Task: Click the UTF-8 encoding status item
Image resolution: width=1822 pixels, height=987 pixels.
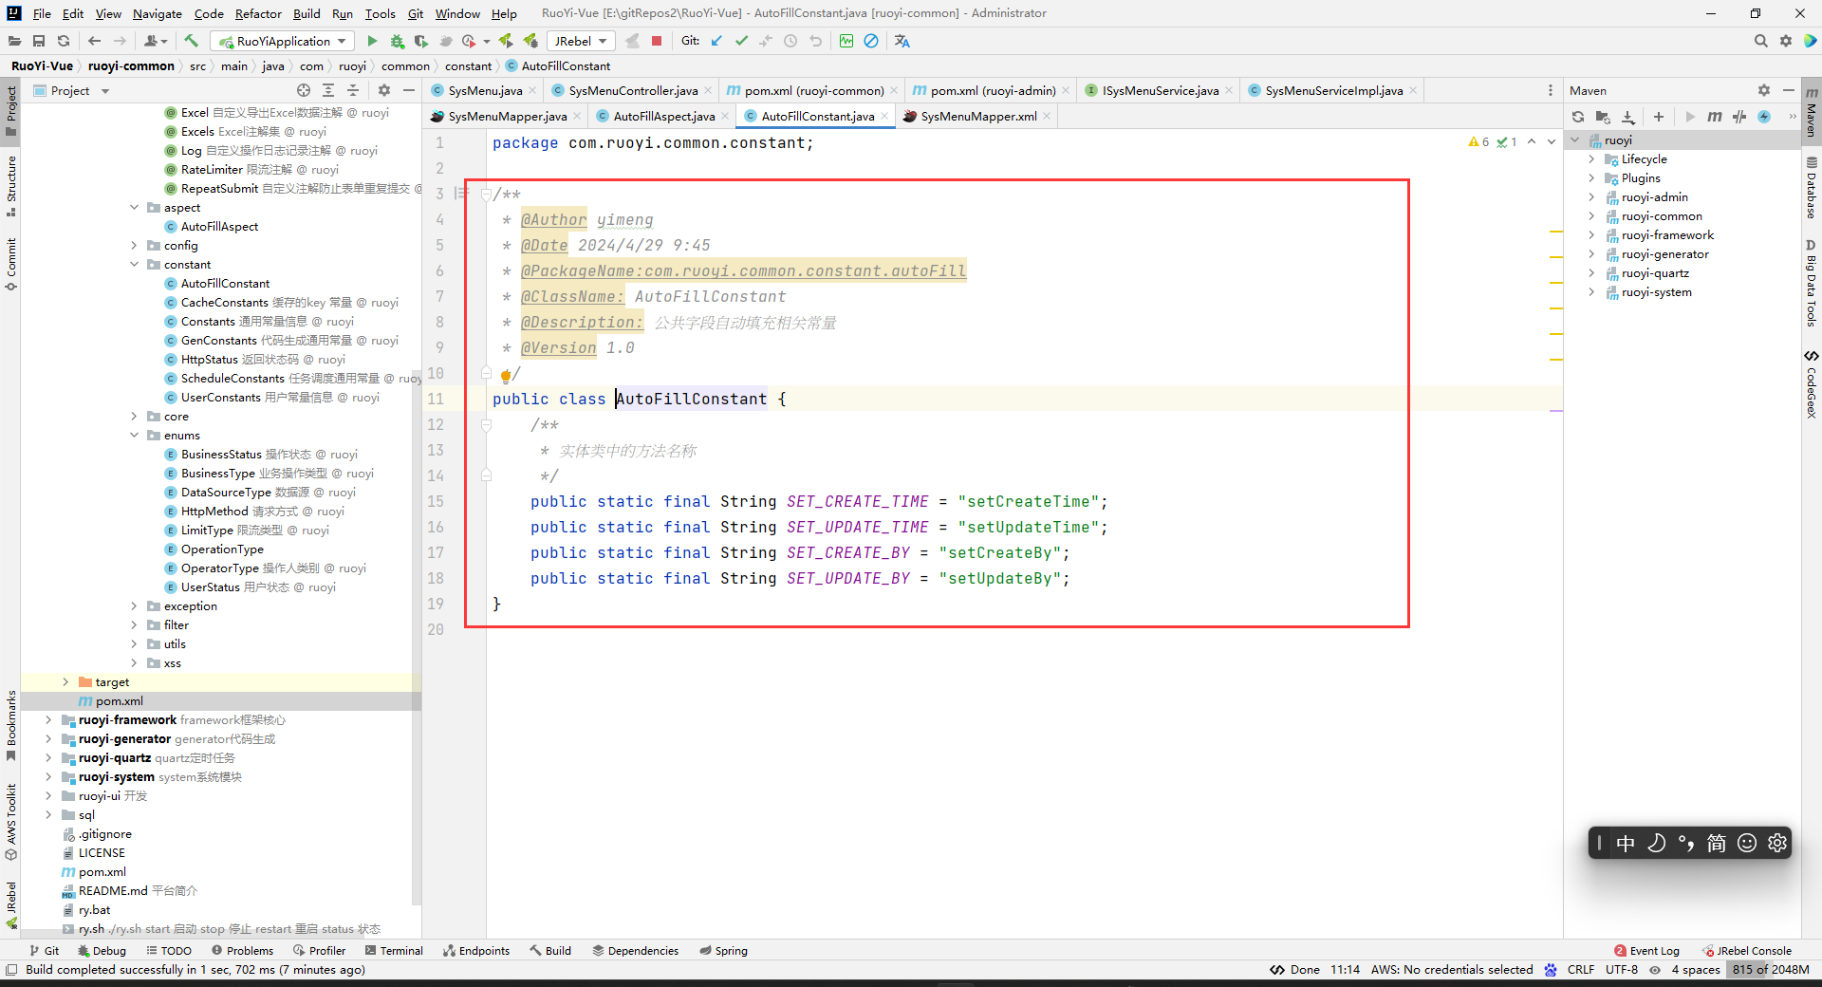Action: (x=1622, y=969)
